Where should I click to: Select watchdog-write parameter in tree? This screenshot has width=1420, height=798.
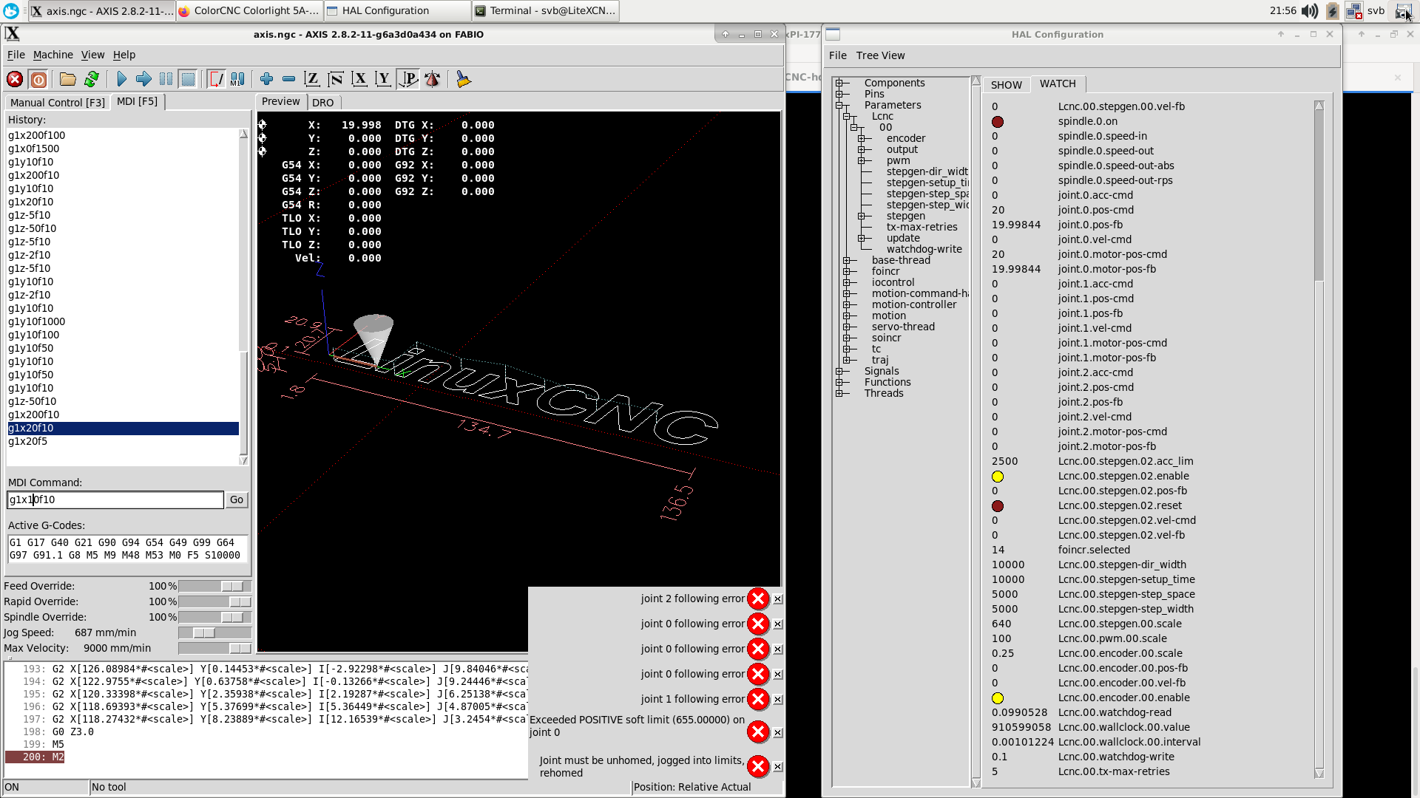click(x=924, y=249)
